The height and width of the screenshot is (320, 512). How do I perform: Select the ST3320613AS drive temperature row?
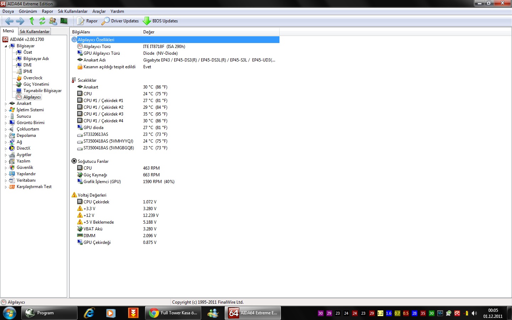(x=175, y=134)
